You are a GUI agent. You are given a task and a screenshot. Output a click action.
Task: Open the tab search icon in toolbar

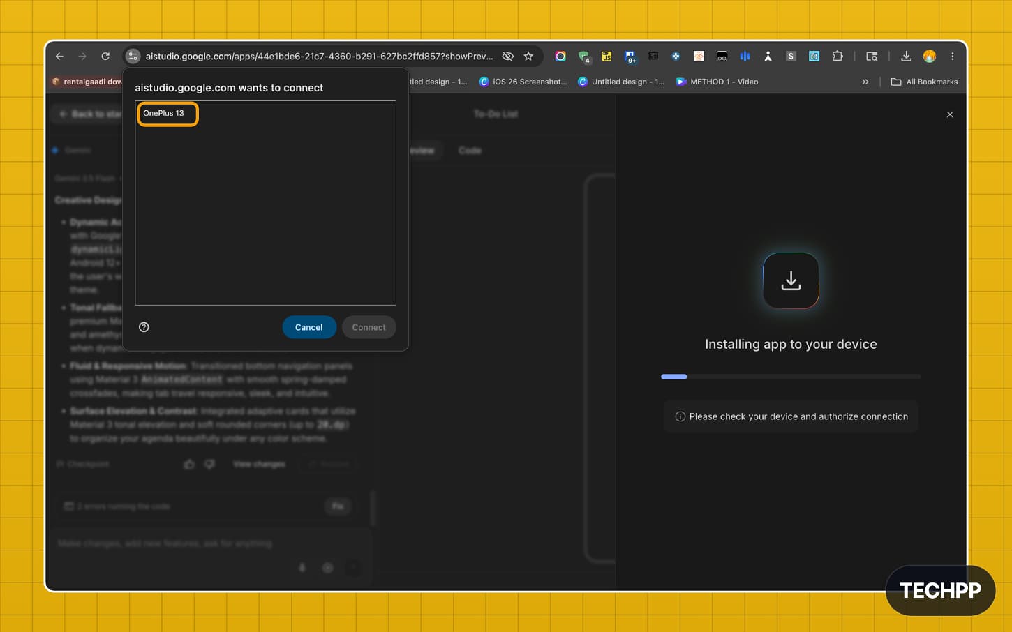(872, 57)
